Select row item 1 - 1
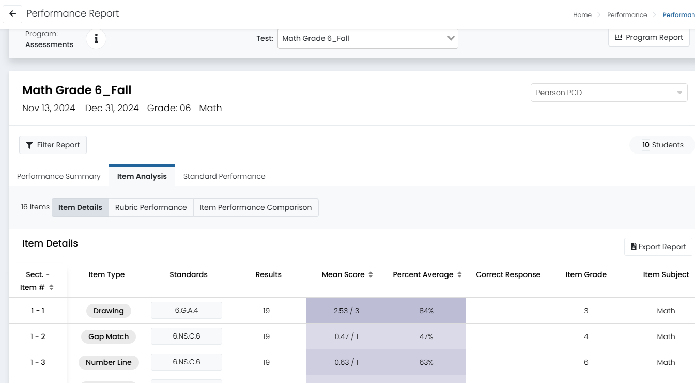Image resolution: width=695 pixels, height=383 pixels. pyautogui.click(x=38, y=311)
